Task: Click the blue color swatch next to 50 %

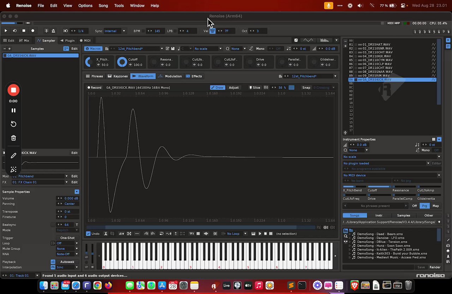Action: point(291,87)
